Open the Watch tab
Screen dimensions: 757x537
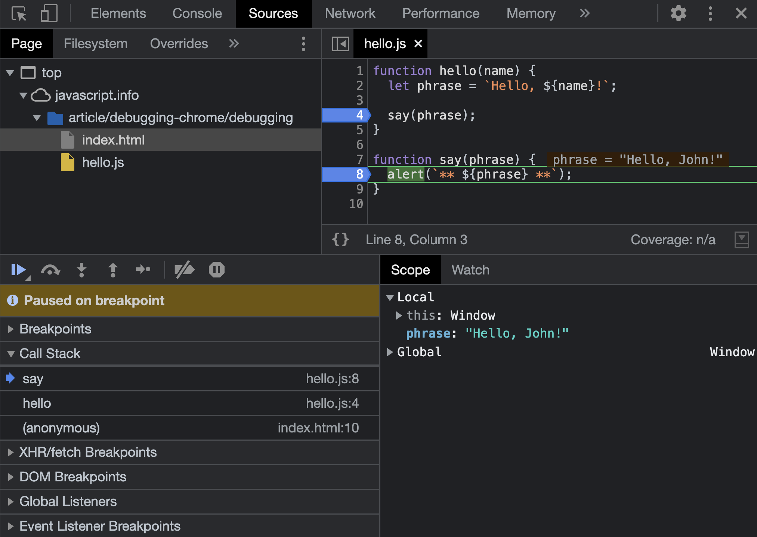click(470, 270)
